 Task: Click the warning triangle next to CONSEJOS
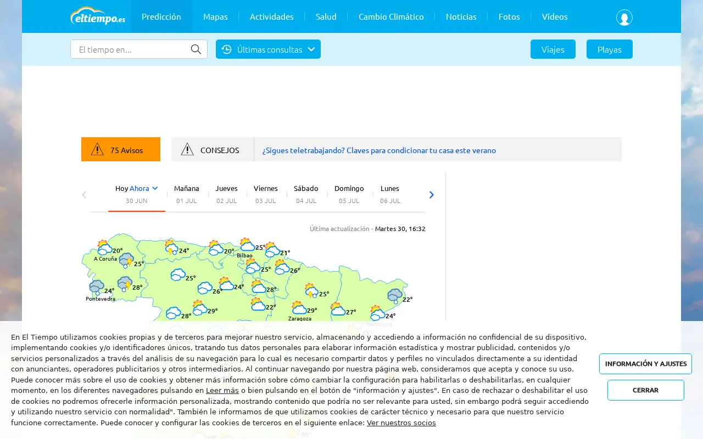pyautogui.click(x=187, y=149)
